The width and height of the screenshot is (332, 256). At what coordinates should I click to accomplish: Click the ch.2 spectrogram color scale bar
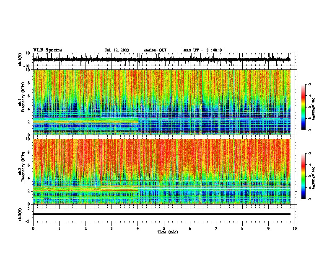point(303,176)
